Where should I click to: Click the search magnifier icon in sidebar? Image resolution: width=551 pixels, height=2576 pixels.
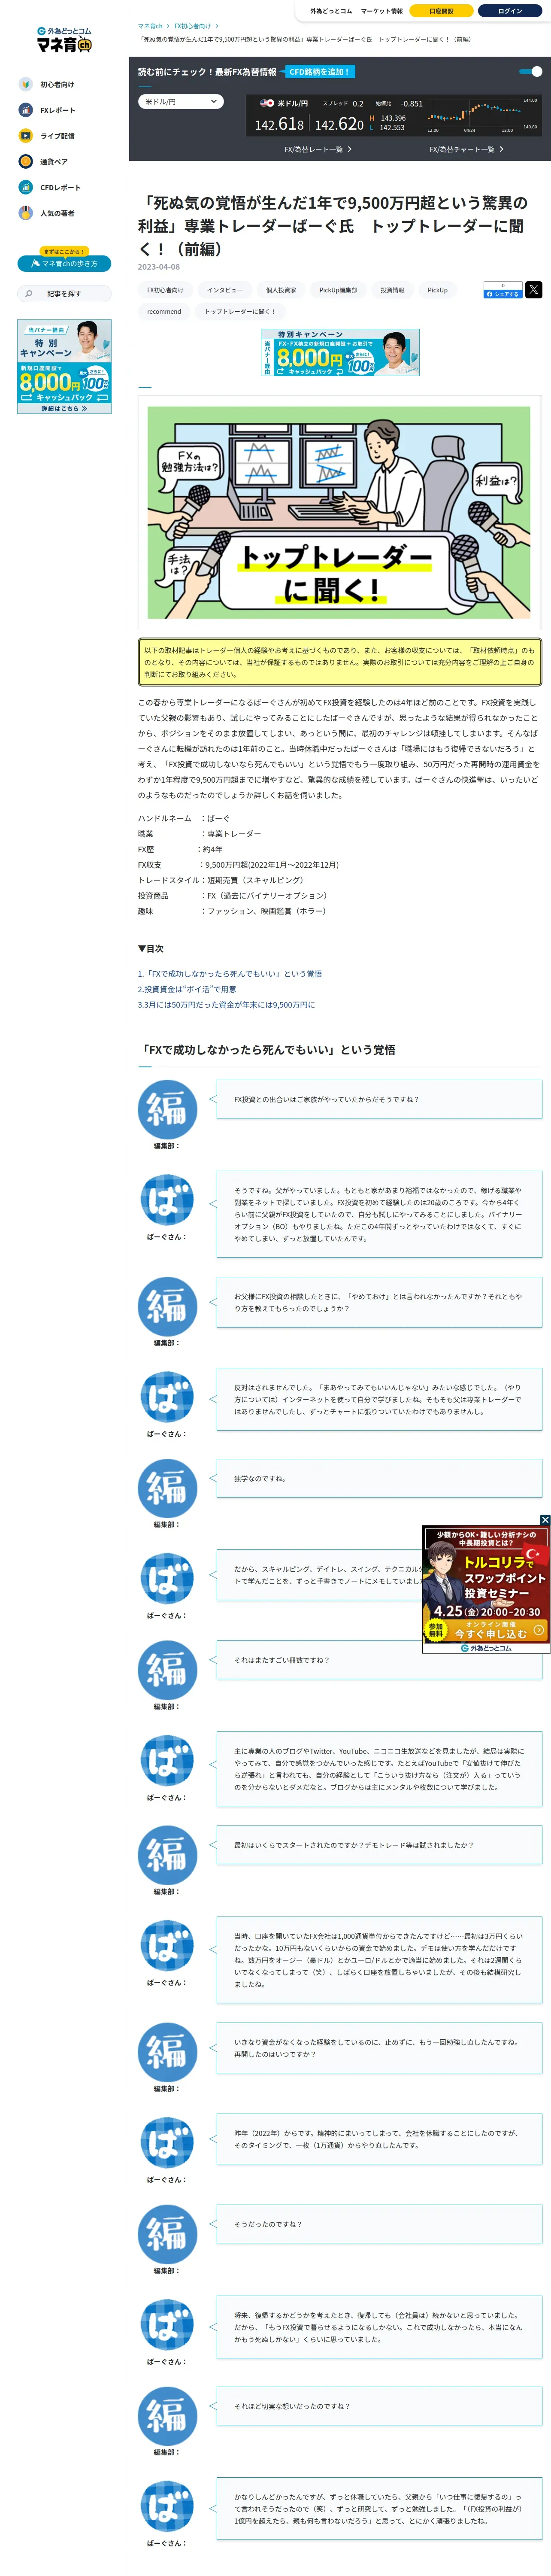click(29, 294)
